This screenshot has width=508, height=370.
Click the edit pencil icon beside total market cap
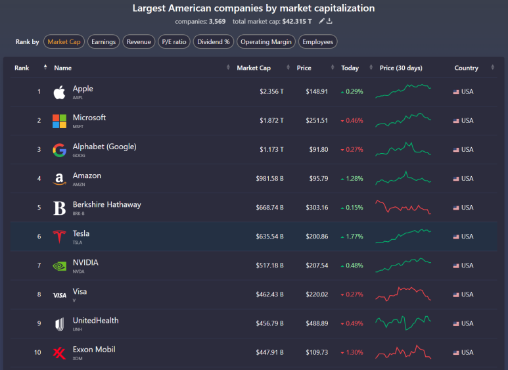click(x=321, y=21)
